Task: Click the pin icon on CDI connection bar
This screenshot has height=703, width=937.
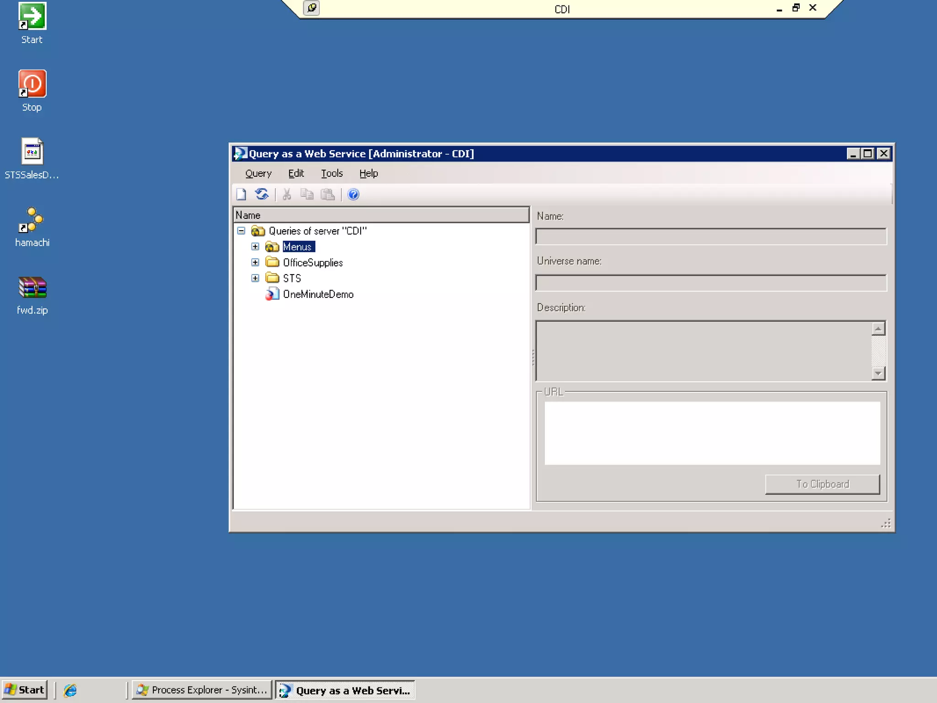Action: [312, 8]
